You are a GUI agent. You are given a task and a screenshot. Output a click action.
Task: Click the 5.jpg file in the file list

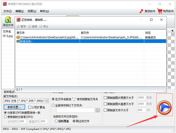tap(9, 36)
